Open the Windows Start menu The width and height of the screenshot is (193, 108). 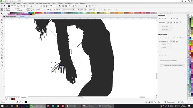pos(2,106)
